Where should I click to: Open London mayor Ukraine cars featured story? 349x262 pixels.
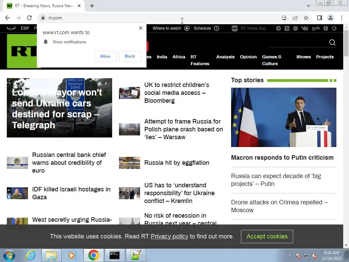(x=59, y=108)
